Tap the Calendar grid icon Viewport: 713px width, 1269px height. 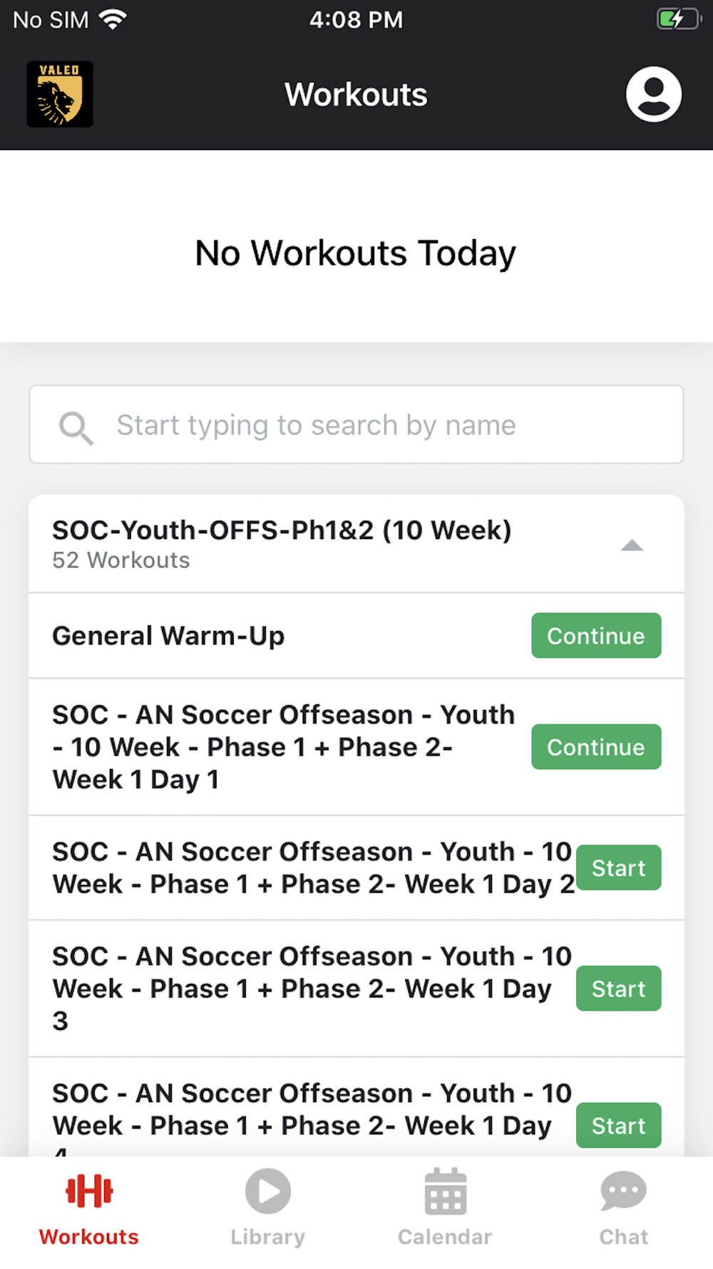(446, 1190)
